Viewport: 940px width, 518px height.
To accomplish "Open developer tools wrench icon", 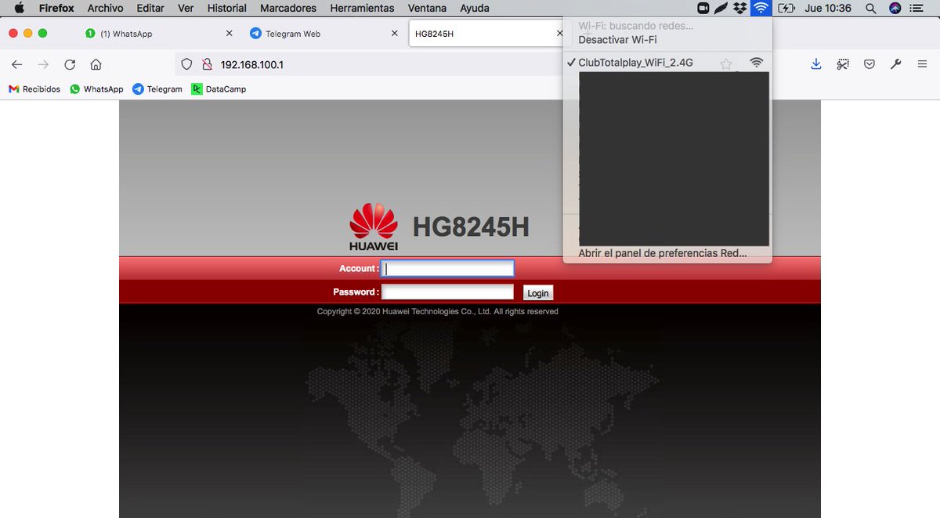I will coord(896,64).
